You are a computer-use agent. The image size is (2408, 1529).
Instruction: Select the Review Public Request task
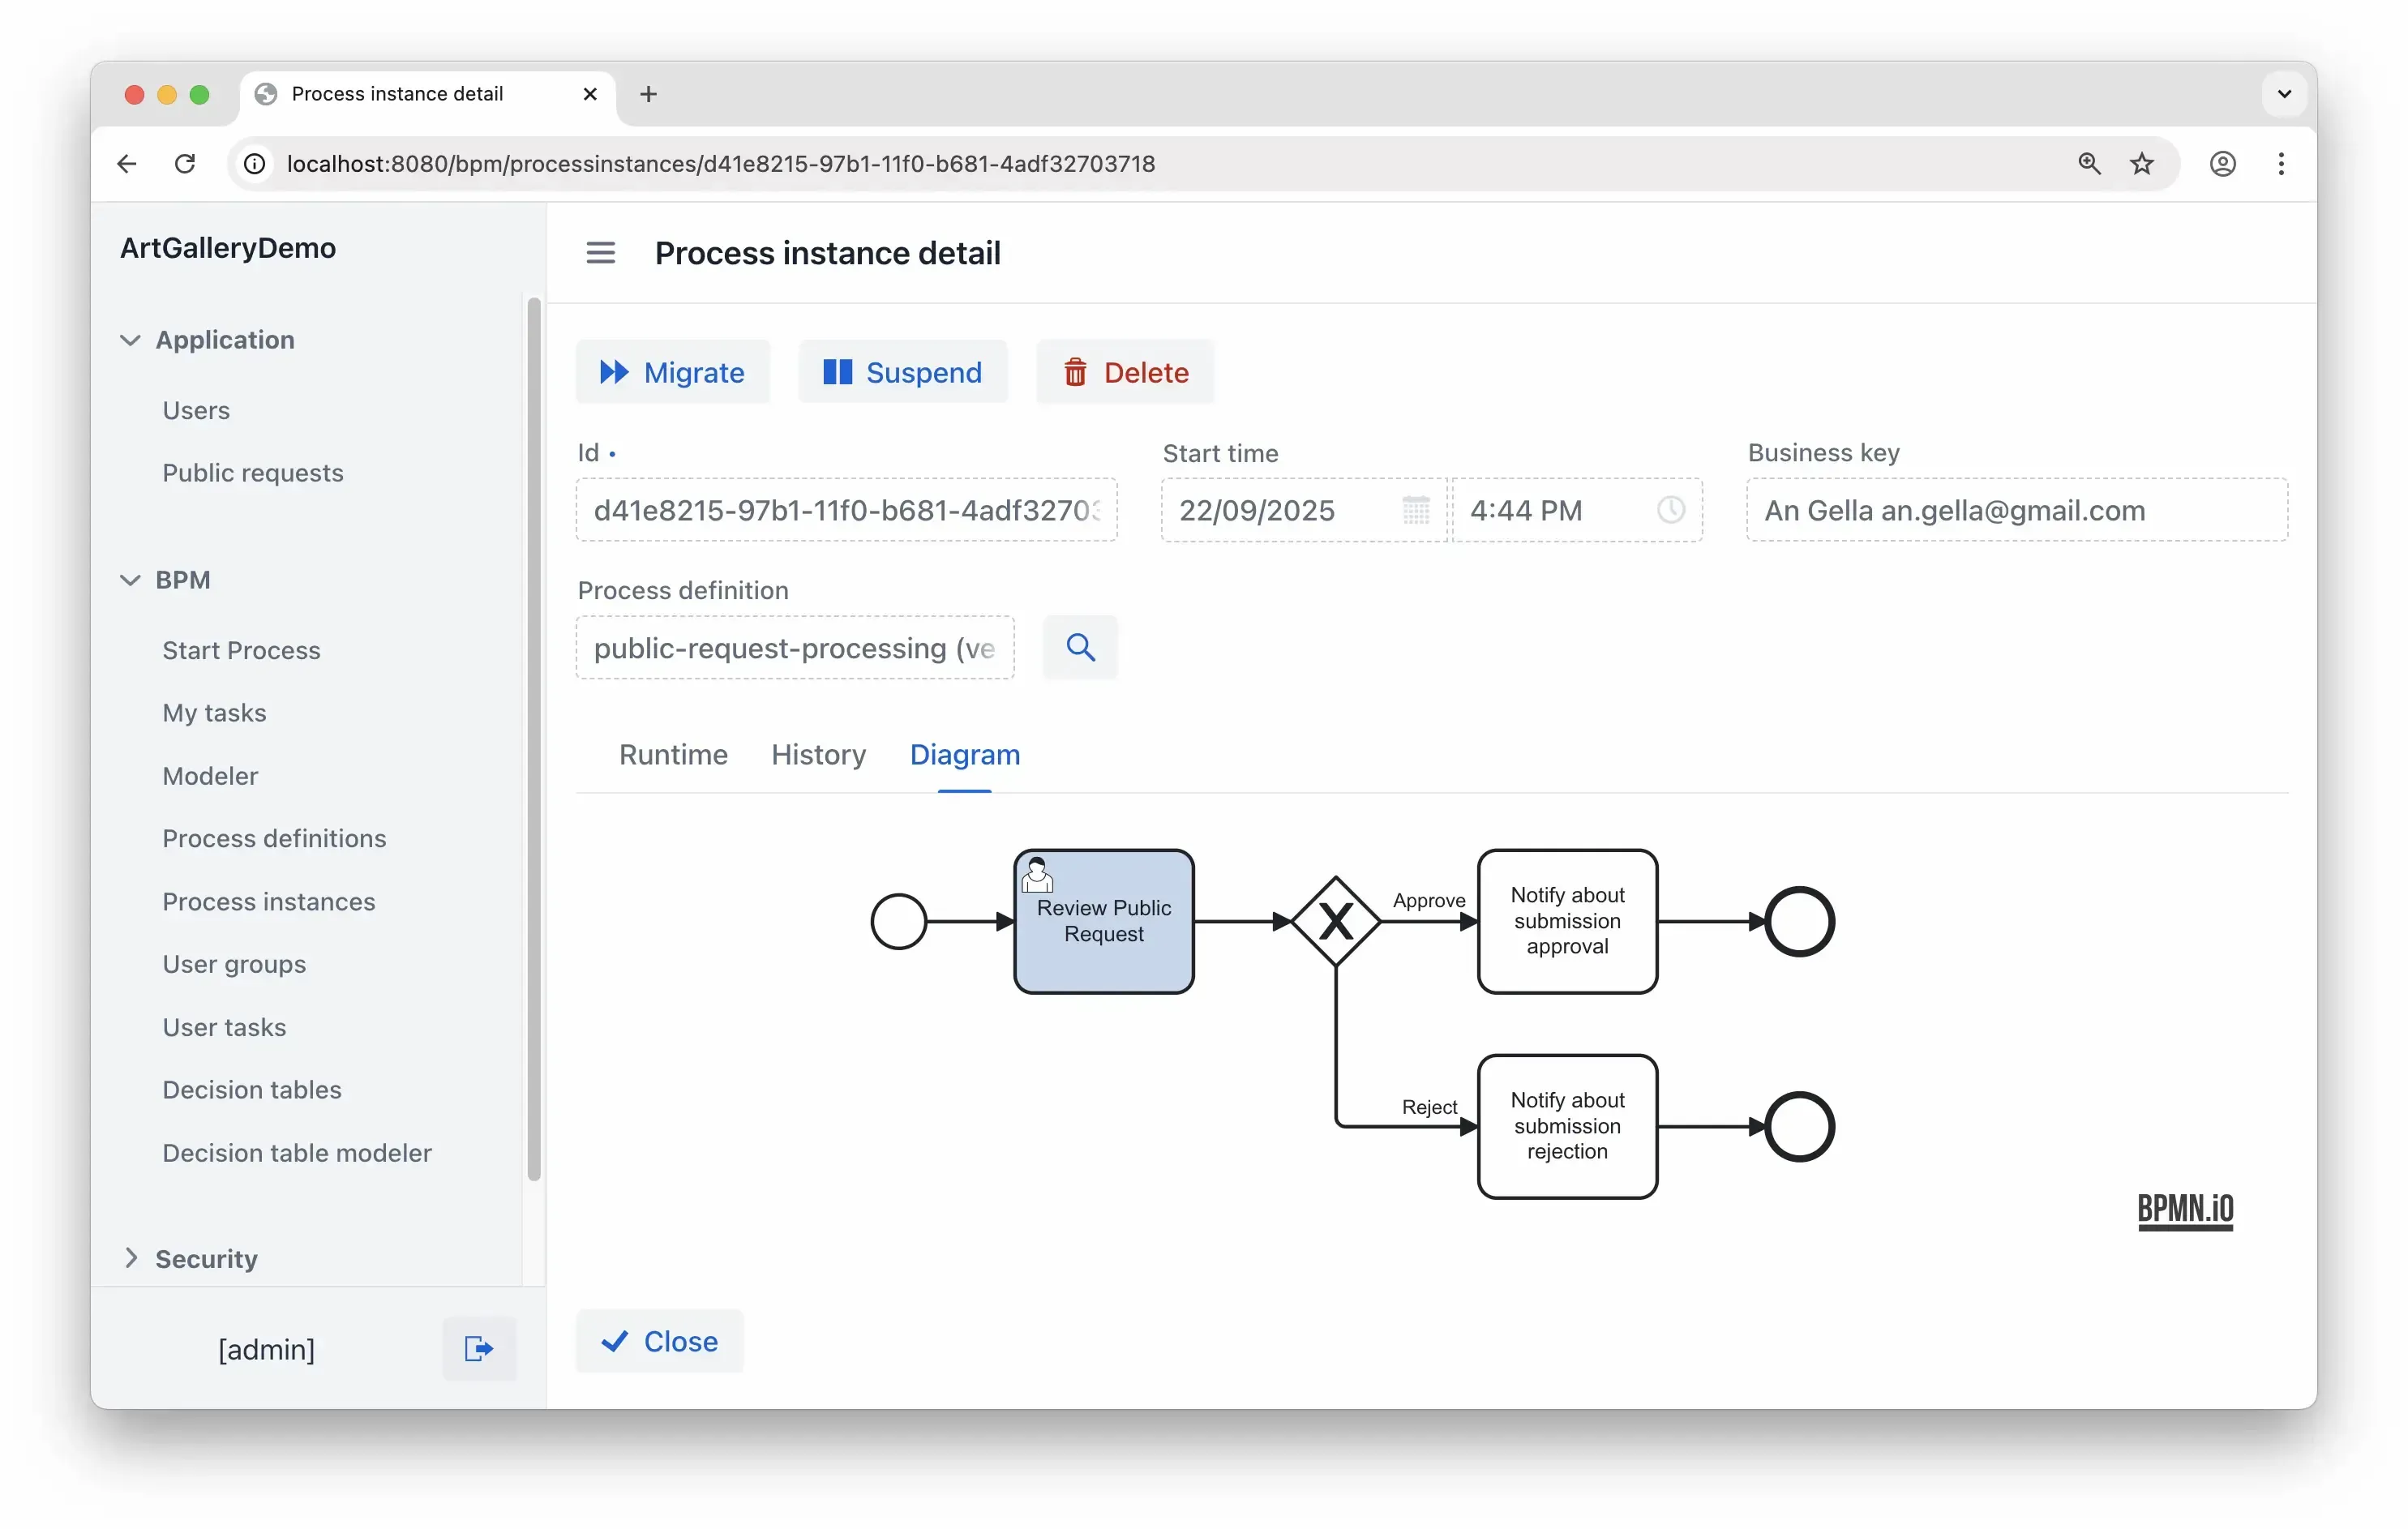pyautogui.click(x=1103, y=921)
